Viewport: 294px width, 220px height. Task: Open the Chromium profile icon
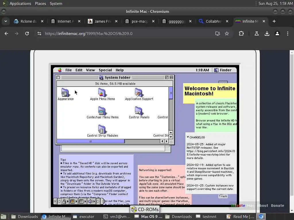click(x=277, y=34)
